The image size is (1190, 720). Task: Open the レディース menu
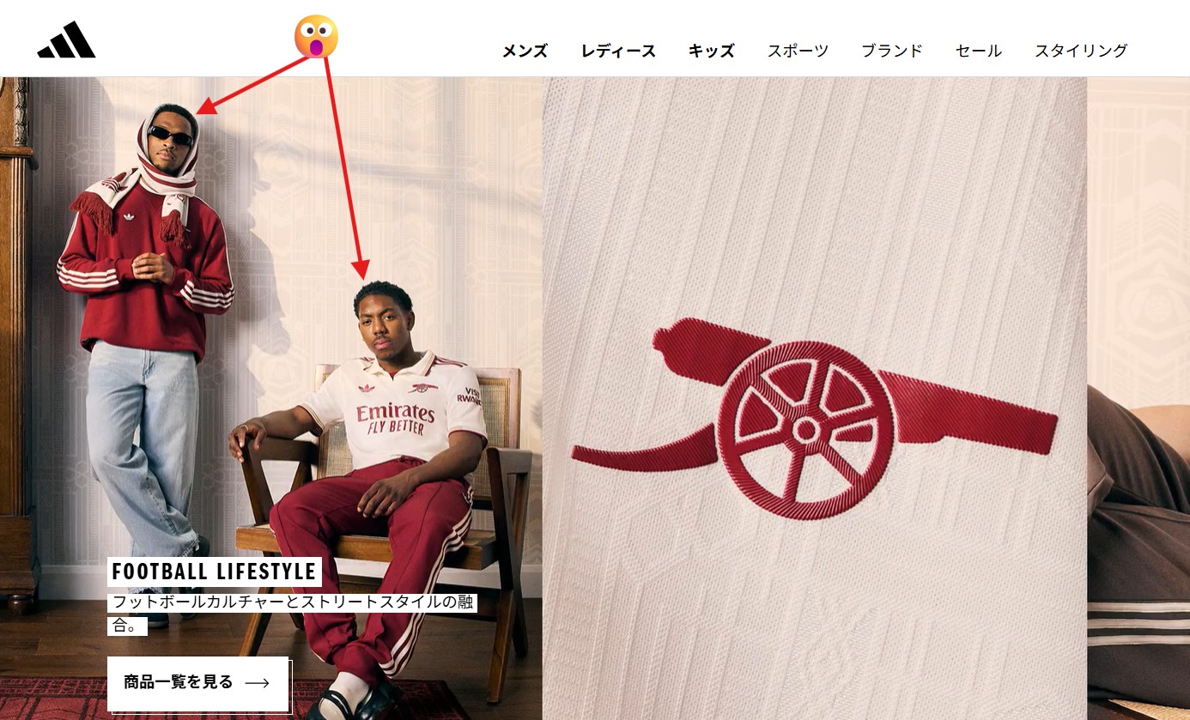tap(618, 51)
